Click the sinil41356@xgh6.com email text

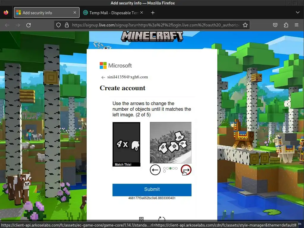[x=128, y=77]
